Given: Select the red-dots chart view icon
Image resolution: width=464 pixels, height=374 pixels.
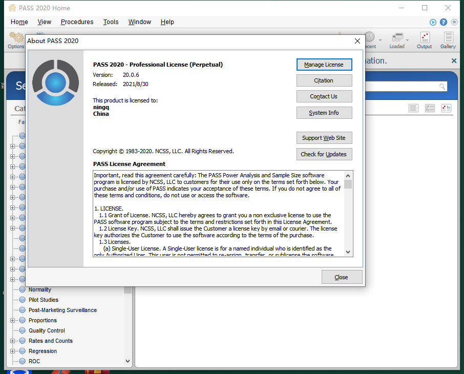Looking at the screenshot, I should (446, 108).
